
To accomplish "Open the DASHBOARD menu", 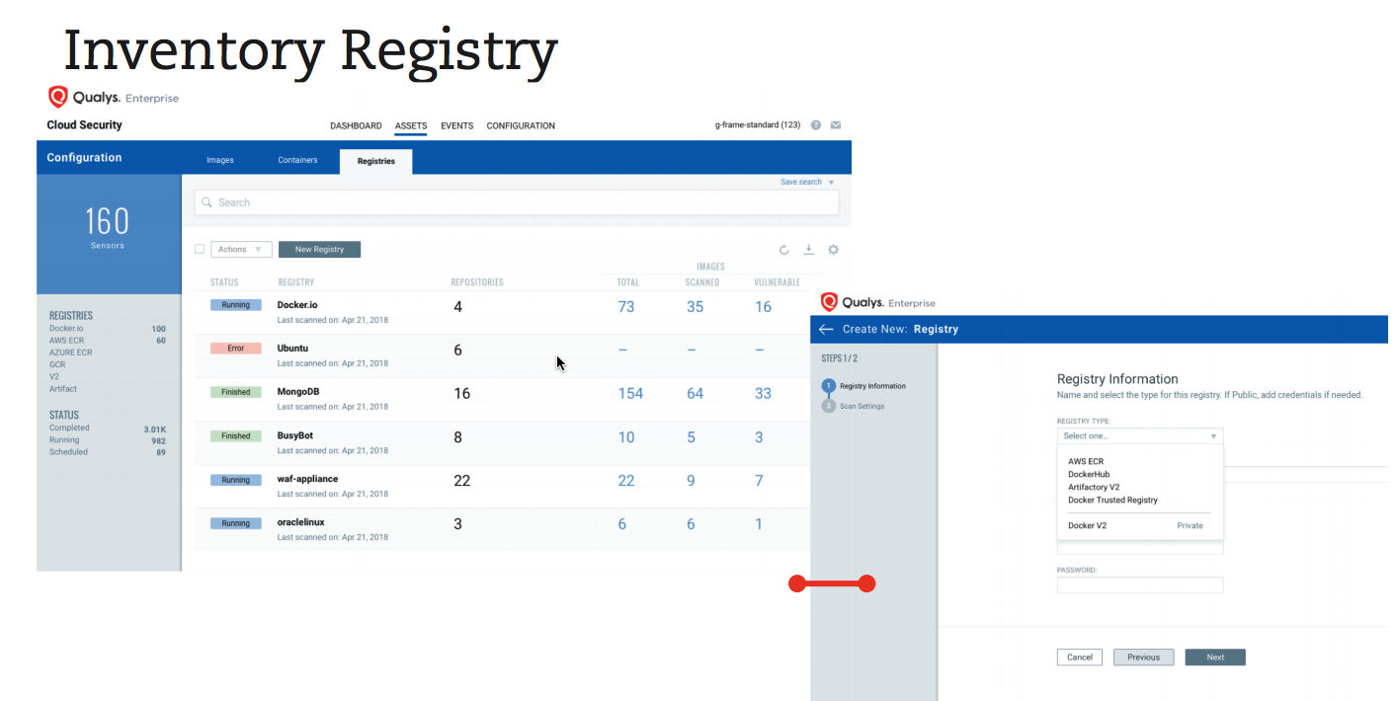I will pos(356,125).
